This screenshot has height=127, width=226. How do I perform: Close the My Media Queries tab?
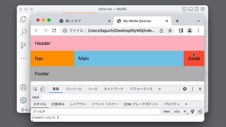(x=167, y=21)
